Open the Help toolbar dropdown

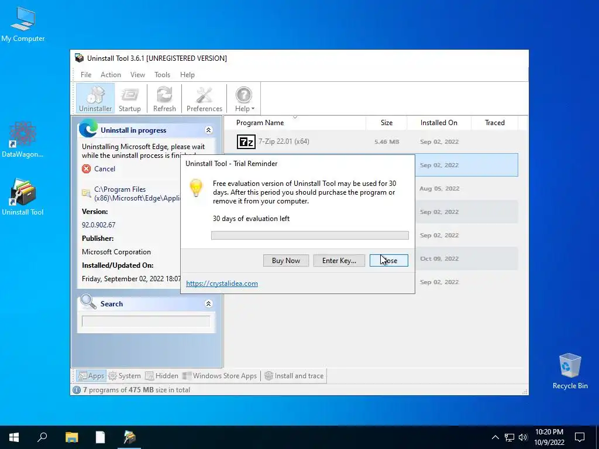[244, 99]
